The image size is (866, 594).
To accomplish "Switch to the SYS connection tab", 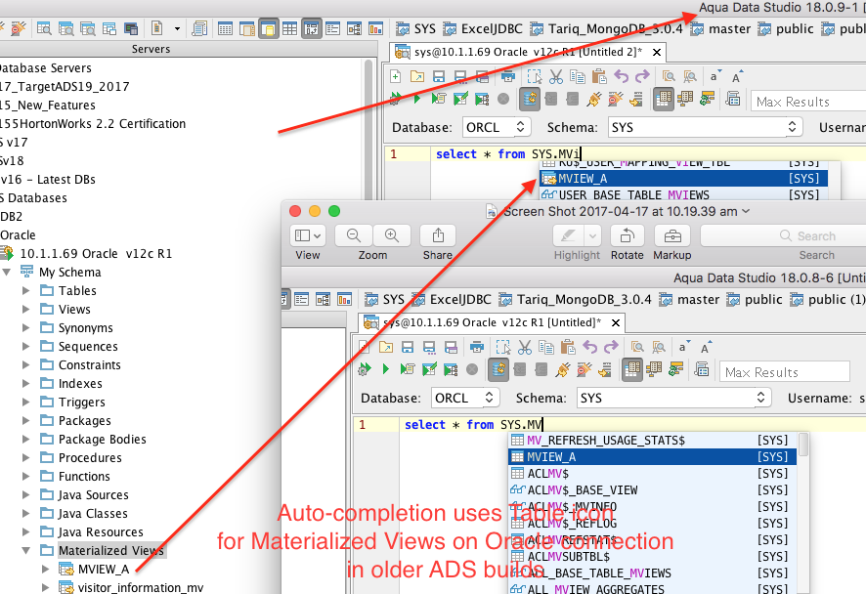I will 416,28.
